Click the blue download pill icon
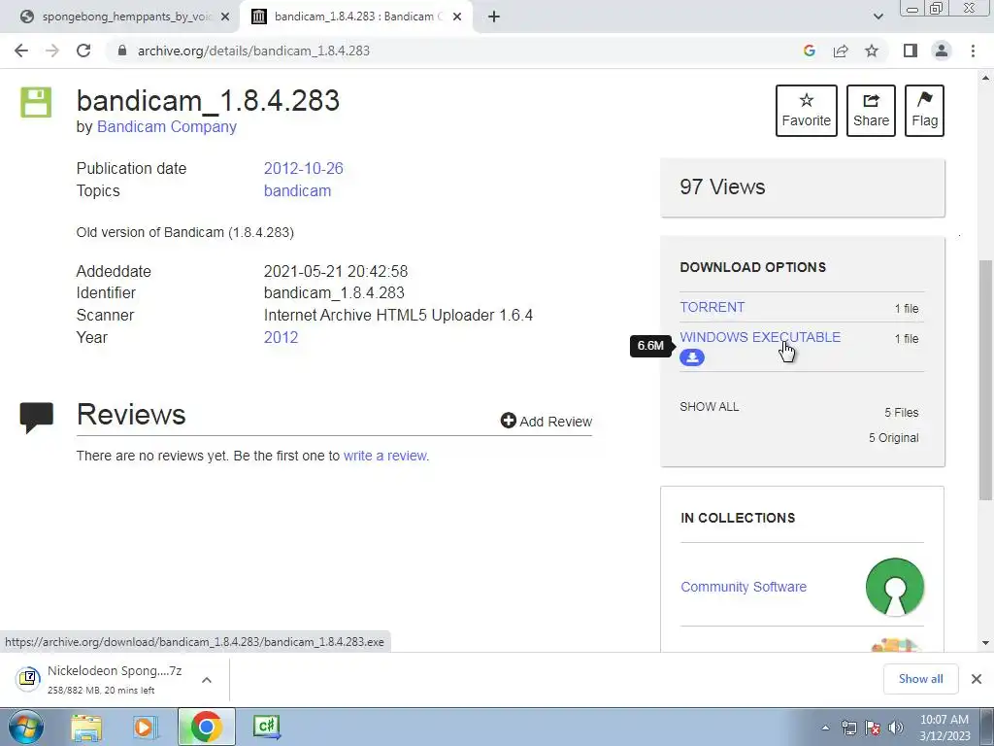Screen dimensions: 994x746 point(691,357)
